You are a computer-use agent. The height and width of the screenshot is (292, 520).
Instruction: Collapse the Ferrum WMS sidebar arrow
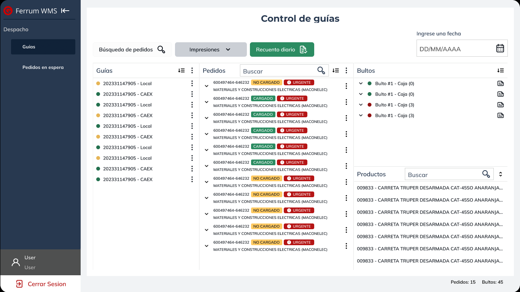65,11
